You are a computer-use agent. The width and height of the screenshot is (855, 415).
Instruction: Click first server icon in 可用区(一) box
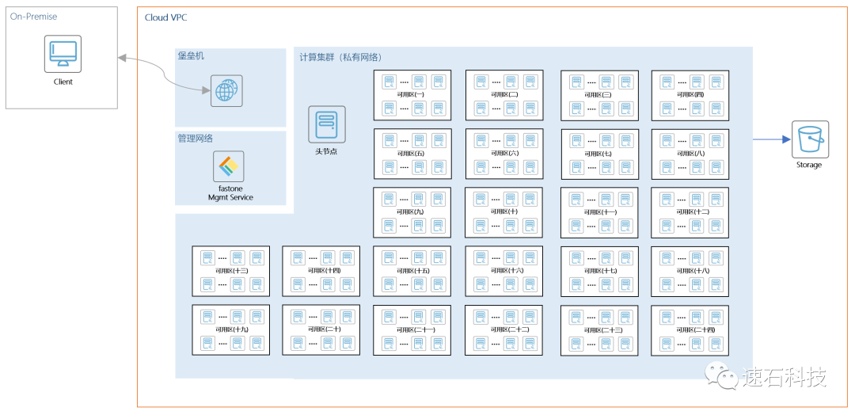[x=389, y=82]
